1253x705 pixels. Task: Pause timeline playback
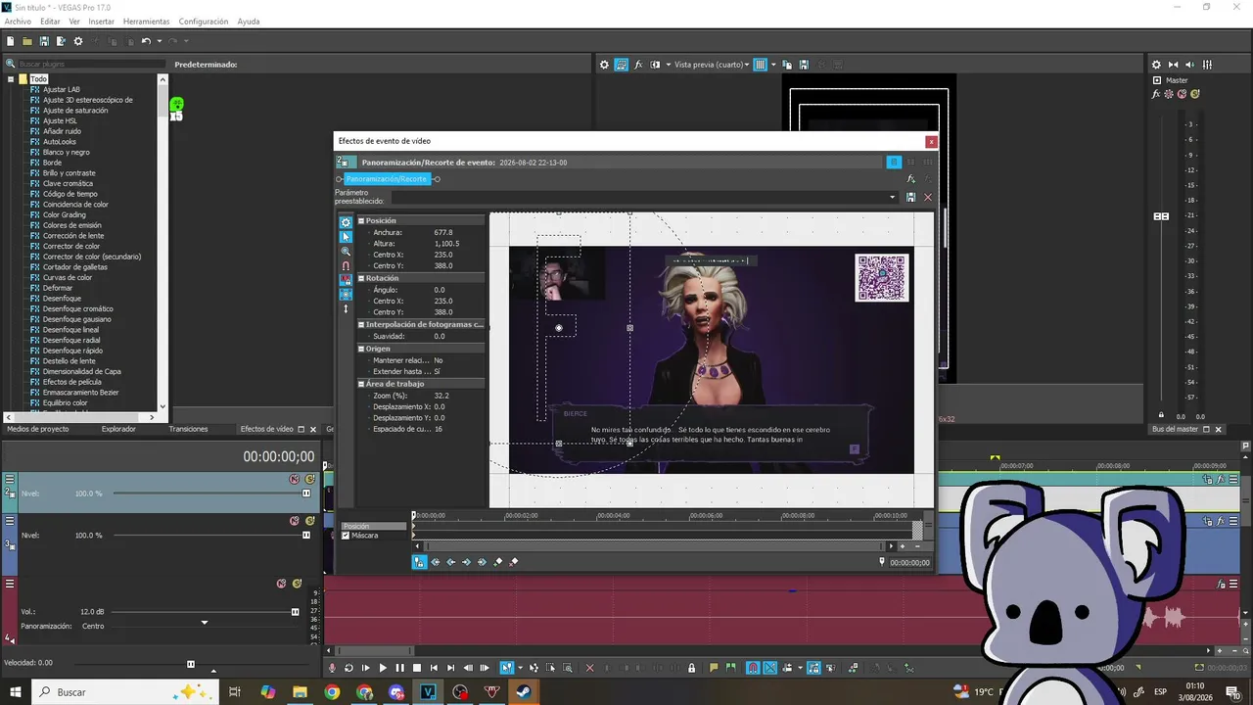(399, 668)
